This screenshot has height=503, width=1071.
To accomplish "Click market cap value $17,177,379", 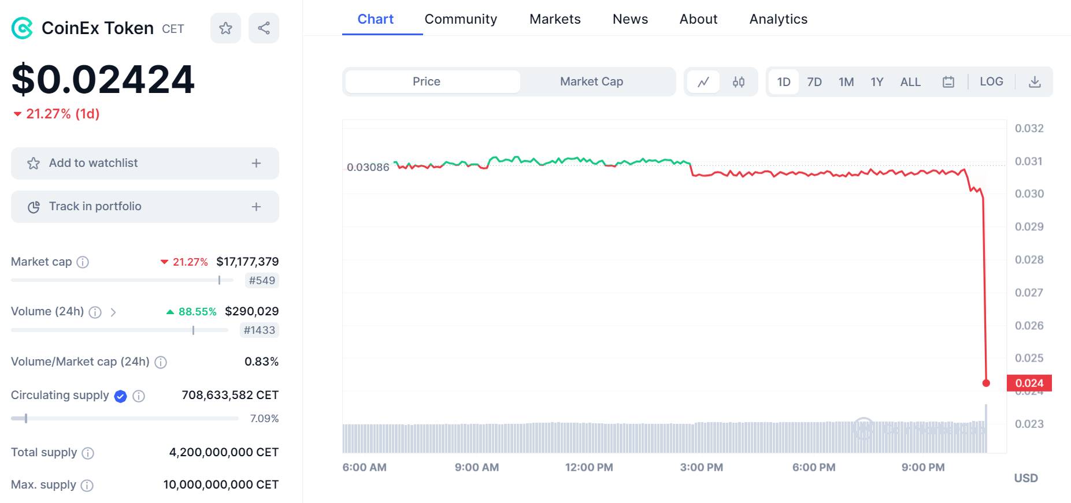I will coord(247,262).
